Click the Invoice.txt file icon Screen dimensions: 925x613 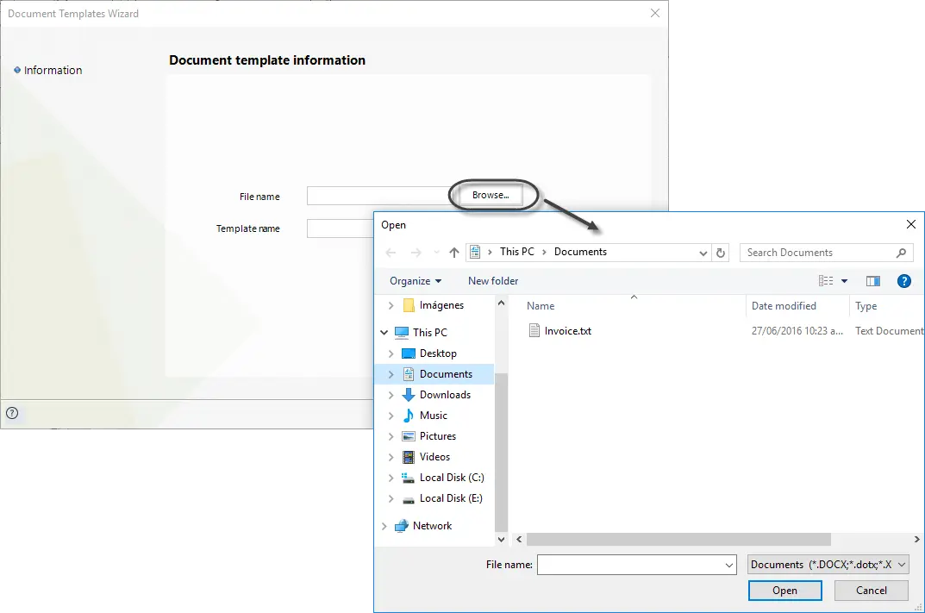[534, 330]
